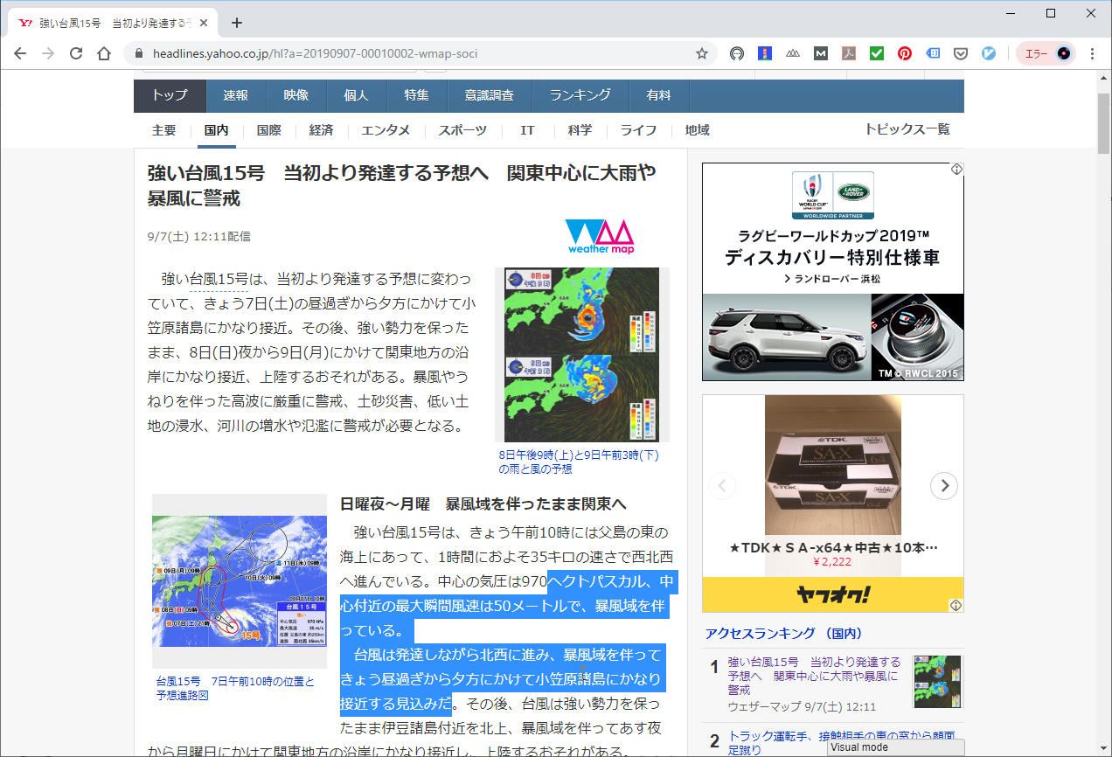Open the 有料 navigation tab
Screen dimensions: 1112x757
(659, 96)
